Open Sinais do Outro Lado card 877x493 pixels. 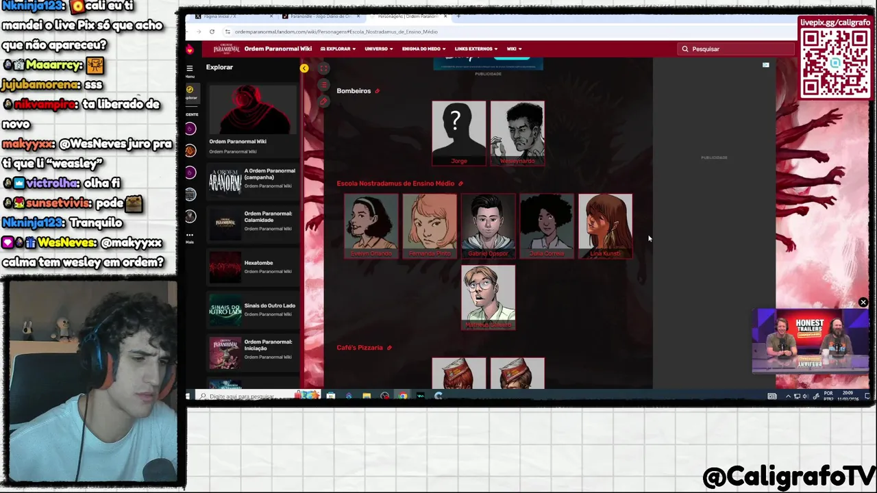coord(253,309)
